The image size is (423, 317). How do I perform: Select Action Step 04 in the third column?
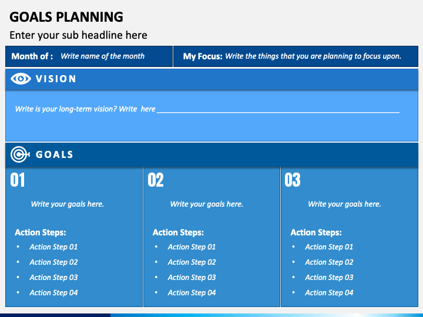(x=329, y=293)
